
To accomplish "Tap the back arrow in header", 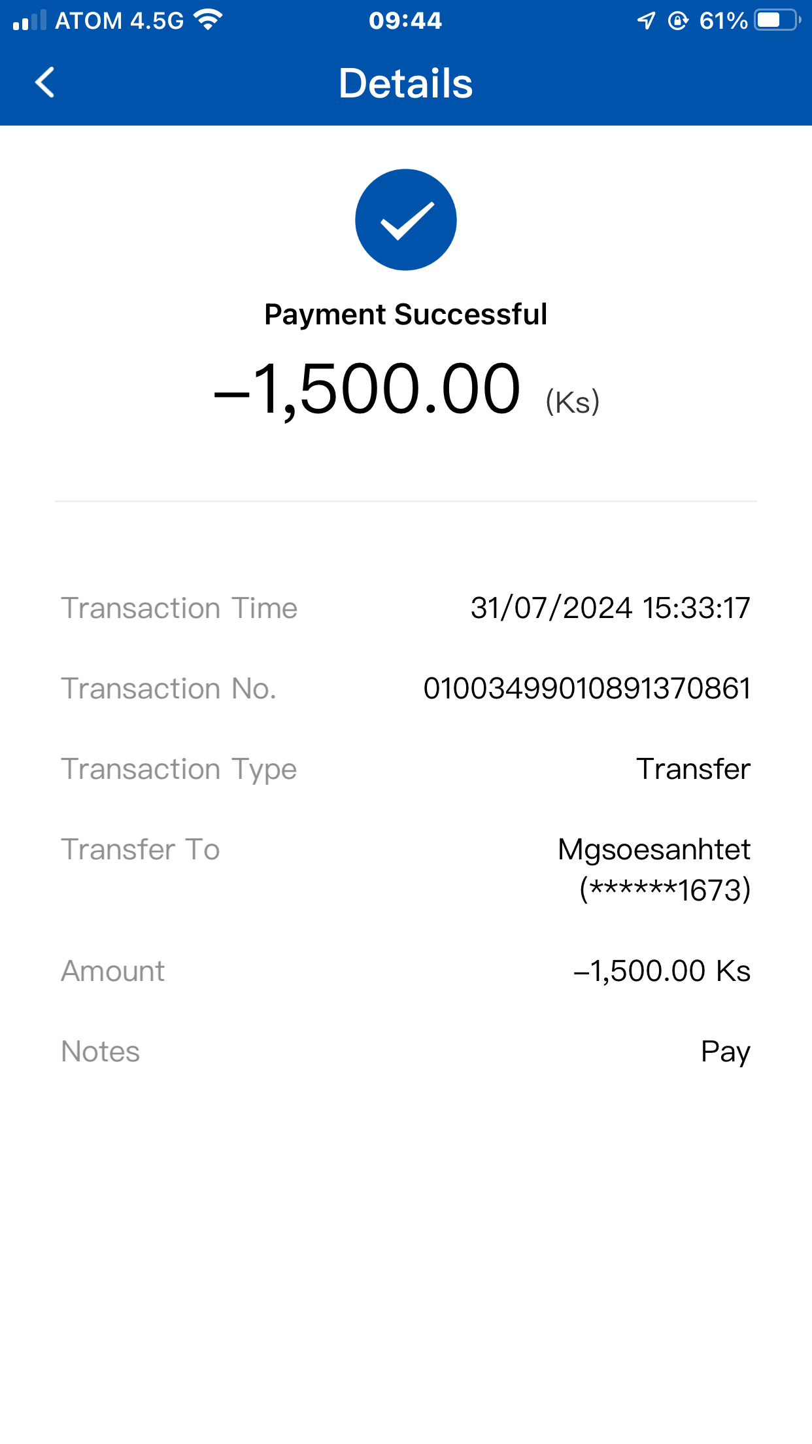I will coord(44,83).
